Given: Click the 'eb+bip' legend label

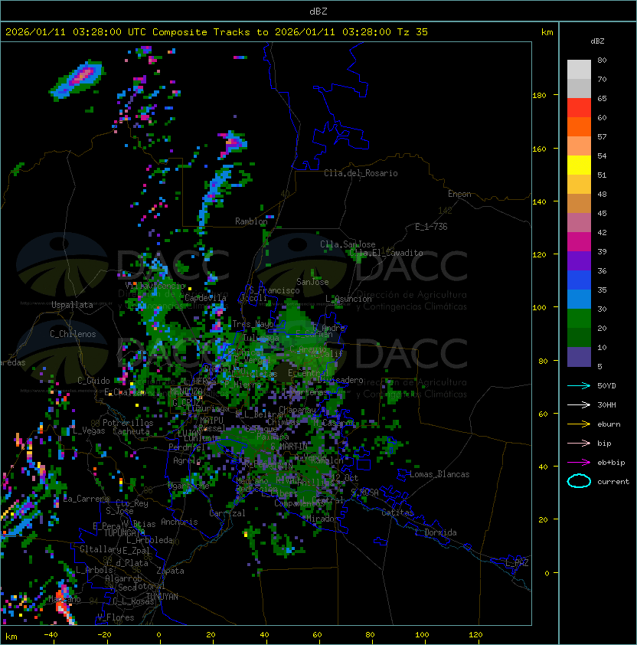Looking at the screenshot, I should pyautogui.click(x=611, y=463).
